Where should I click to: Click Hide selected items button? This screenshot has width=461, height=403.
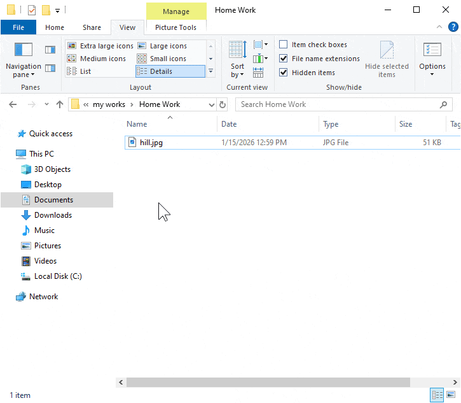(x=387, y=59)
